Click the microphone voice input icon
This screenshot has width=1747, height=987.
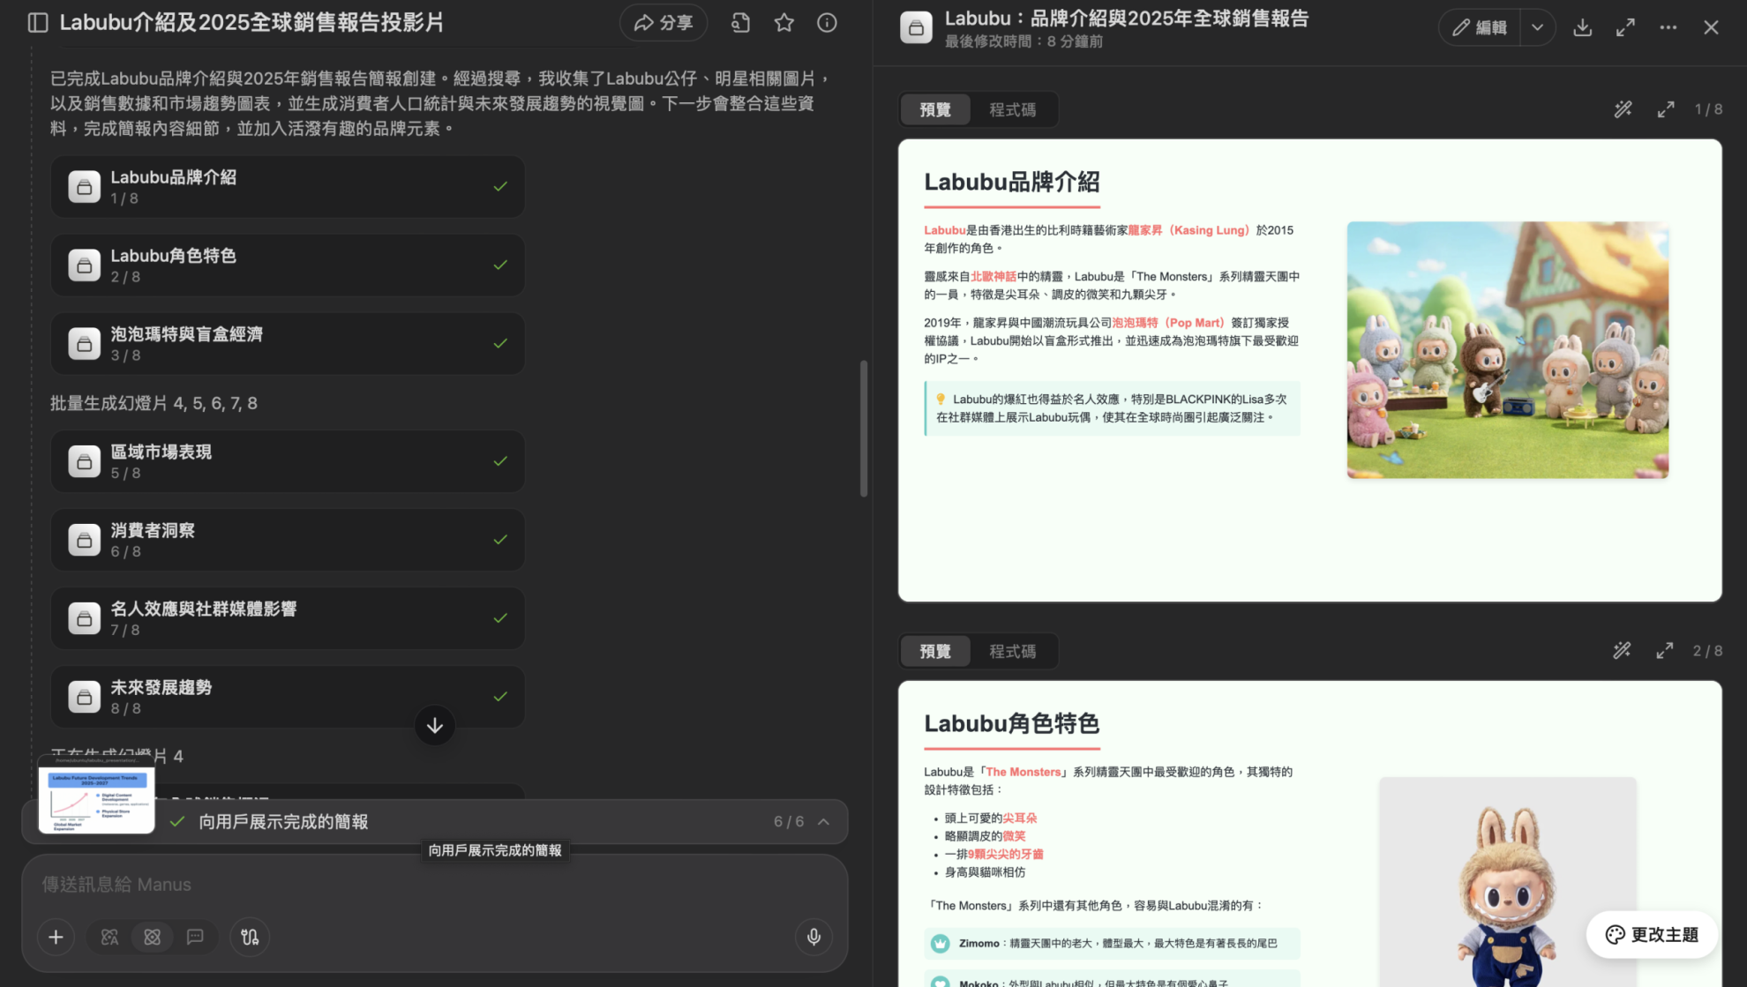pyautogui.click(x=814, y=937)
